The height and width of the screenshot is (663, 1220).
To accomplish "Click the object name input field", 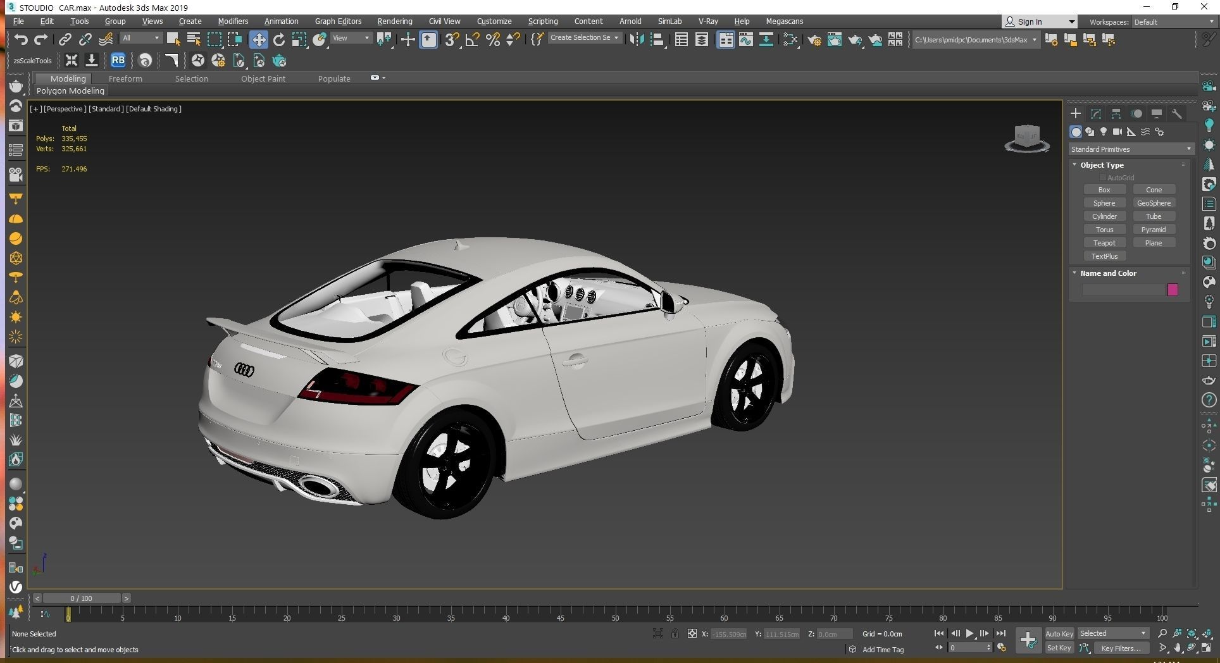I will pyautogui.click(x=1124, y=290).
